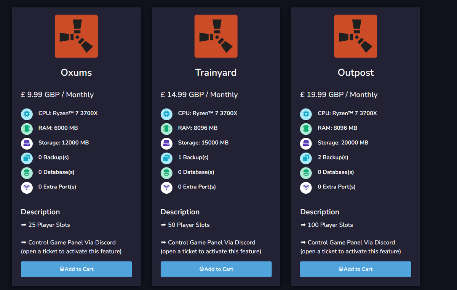This screenshot has width=457, height=290.
Task: Click the database icon in Outpost plan
Action: [306, 172]
